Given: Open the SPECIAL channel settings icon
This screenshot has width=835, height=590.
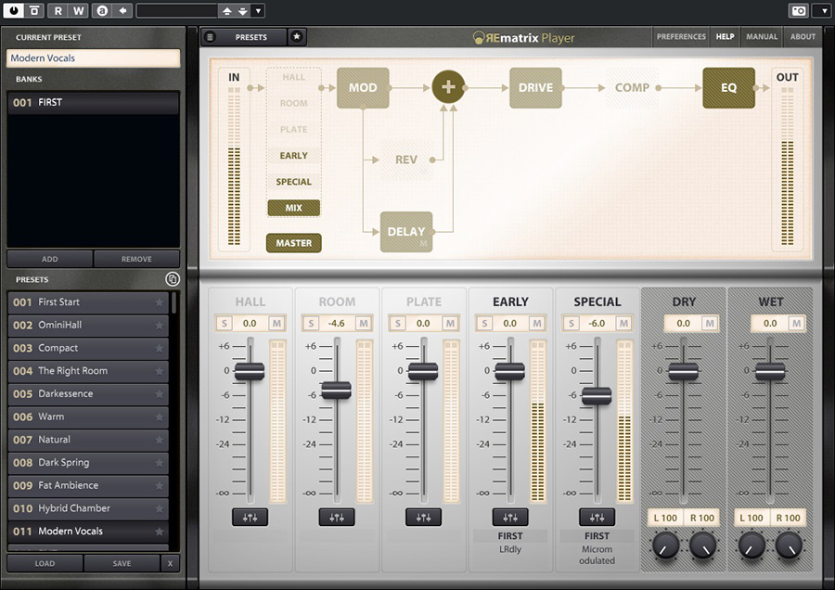Looking at the screenshot, I should point(597,518).
